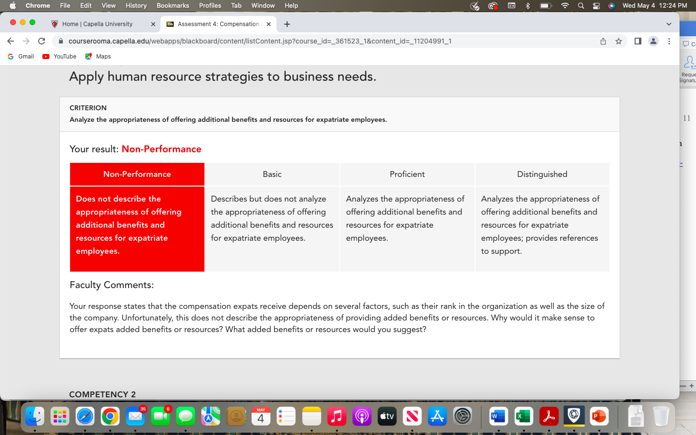
Task: Click the Faculty Comments heading
Action: (112, 285)
